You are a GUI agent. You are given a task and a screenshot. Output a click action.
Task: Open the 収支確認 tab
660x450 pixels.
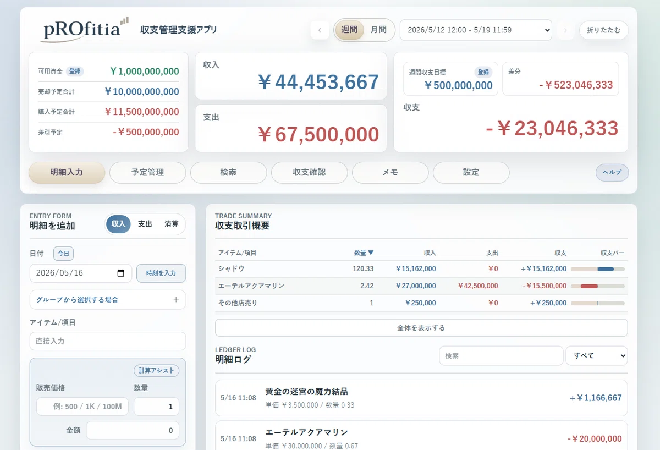(309, 172)
